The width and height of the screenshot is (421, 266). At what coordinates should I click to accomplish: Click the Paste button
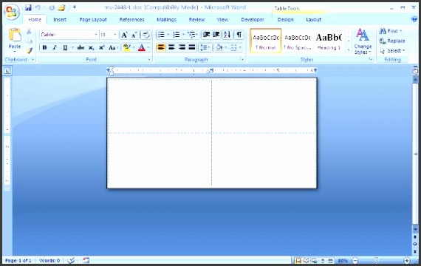pos(15,39)
